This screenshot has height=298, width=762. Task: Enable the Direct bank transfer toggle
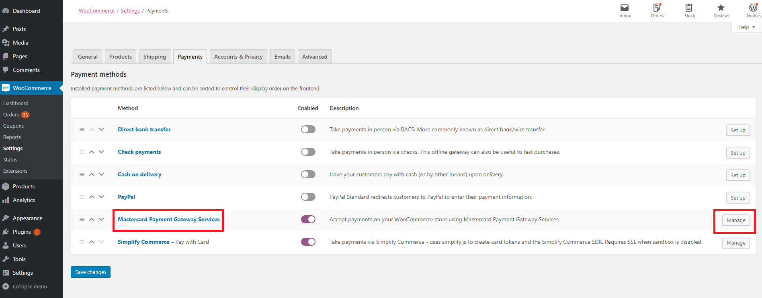click(x=308, y=129)
